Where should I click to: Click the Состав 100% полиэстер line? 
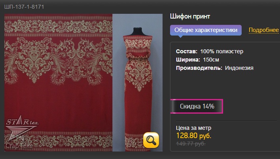coord(210,51)
